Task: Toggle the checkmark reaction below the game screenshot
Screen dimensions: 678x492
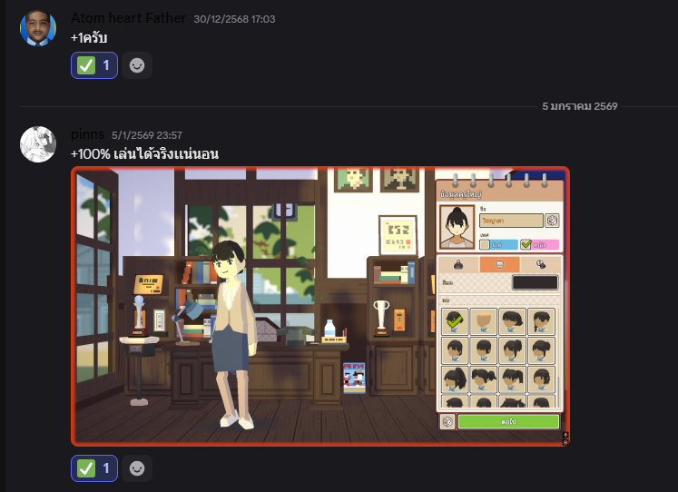Action: click(94, 468)
